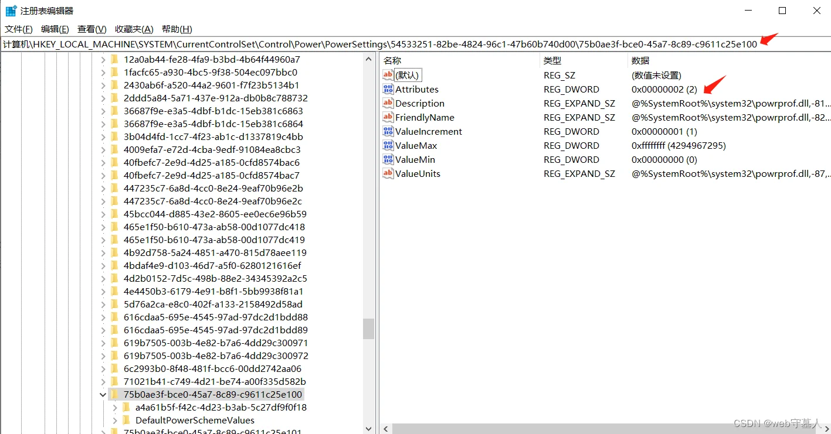The image size is (831, 434).
Task: Click the Description string value icon
Action: [x=388, y=103]
